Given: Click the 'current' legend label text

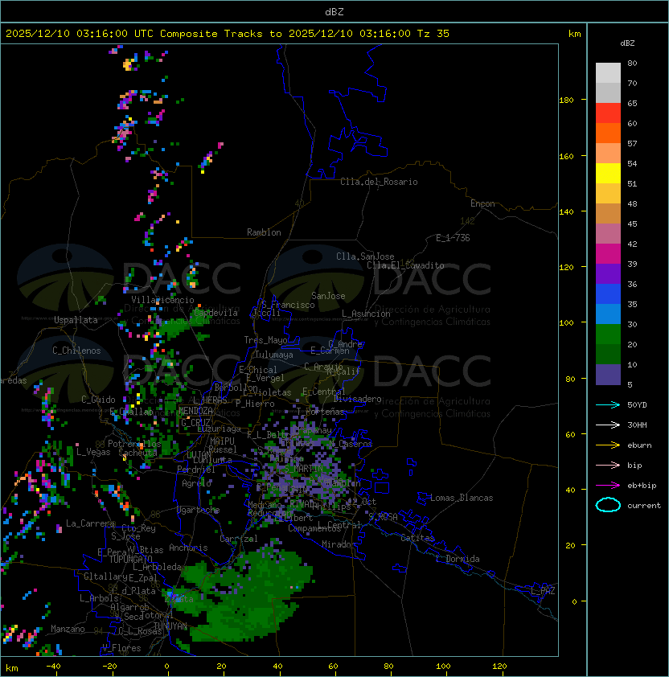Looking at the screenshot, I should pyautogui.click(x=644, y=506).
